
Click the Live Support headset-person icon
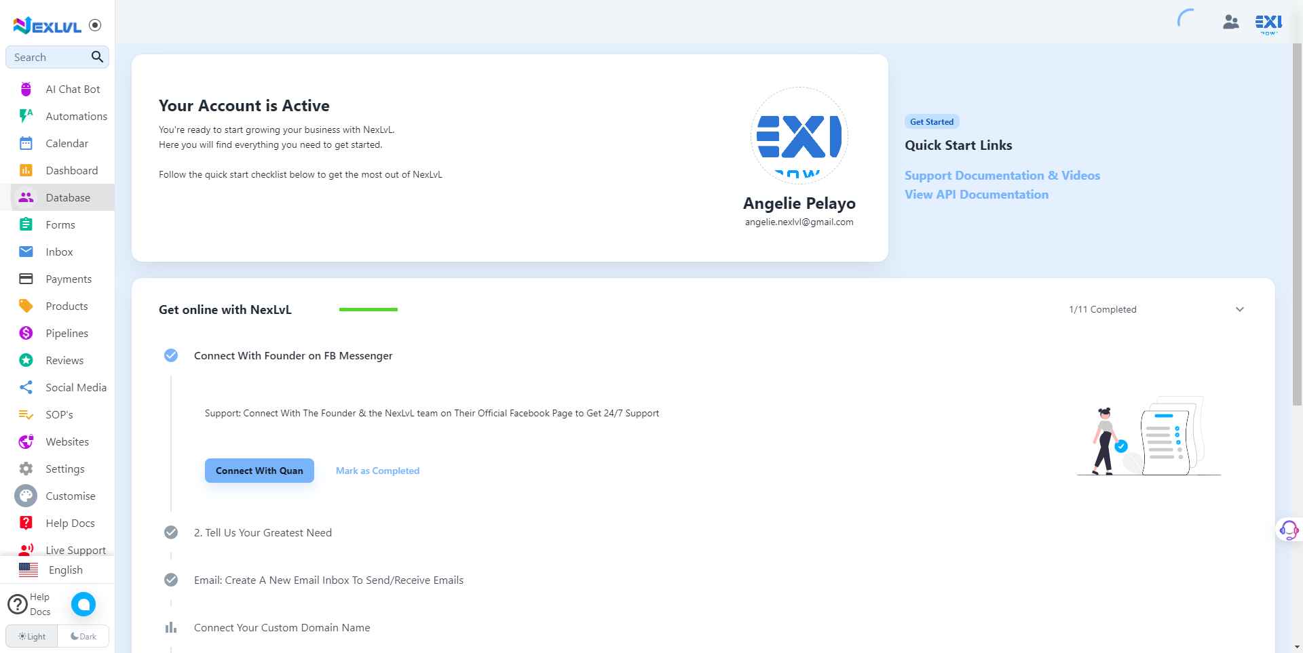coord(26,550)
